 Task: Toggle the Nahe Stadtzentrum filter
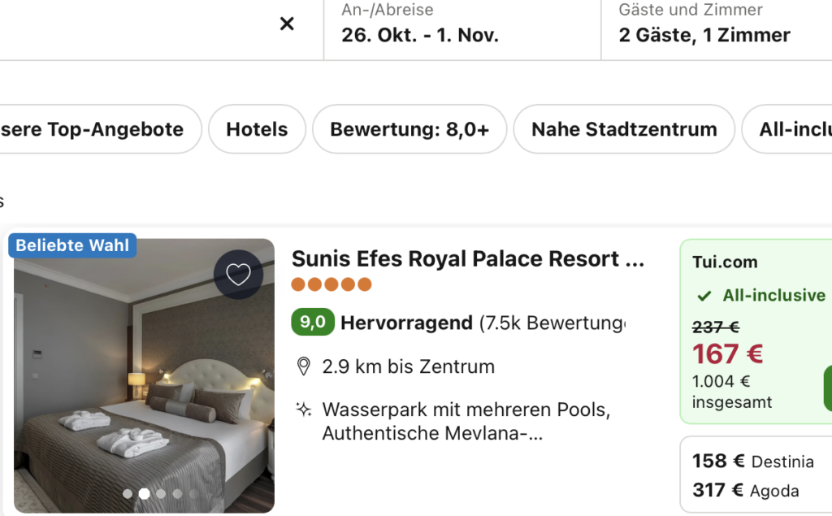coord(624,129)
